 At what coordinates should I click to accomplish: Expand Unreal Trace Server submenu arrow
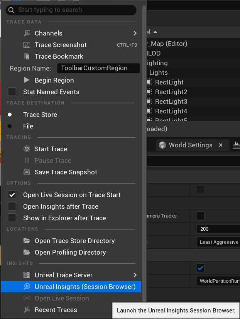click(135, 275)
